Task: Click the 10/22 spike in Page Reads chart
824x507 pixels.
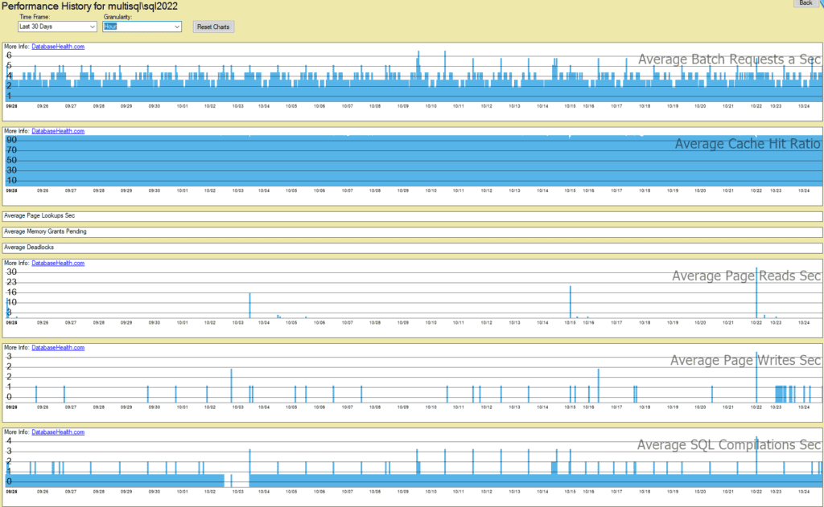Action: pyautogui.click(x=756, y=294)
